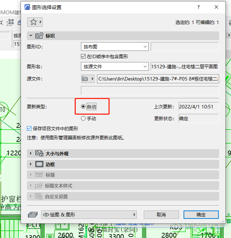Open the 图形ID dropdown showing 按布图
This screenshot has width=231, height=238.
pyautogui.click(x=114, y=46)
